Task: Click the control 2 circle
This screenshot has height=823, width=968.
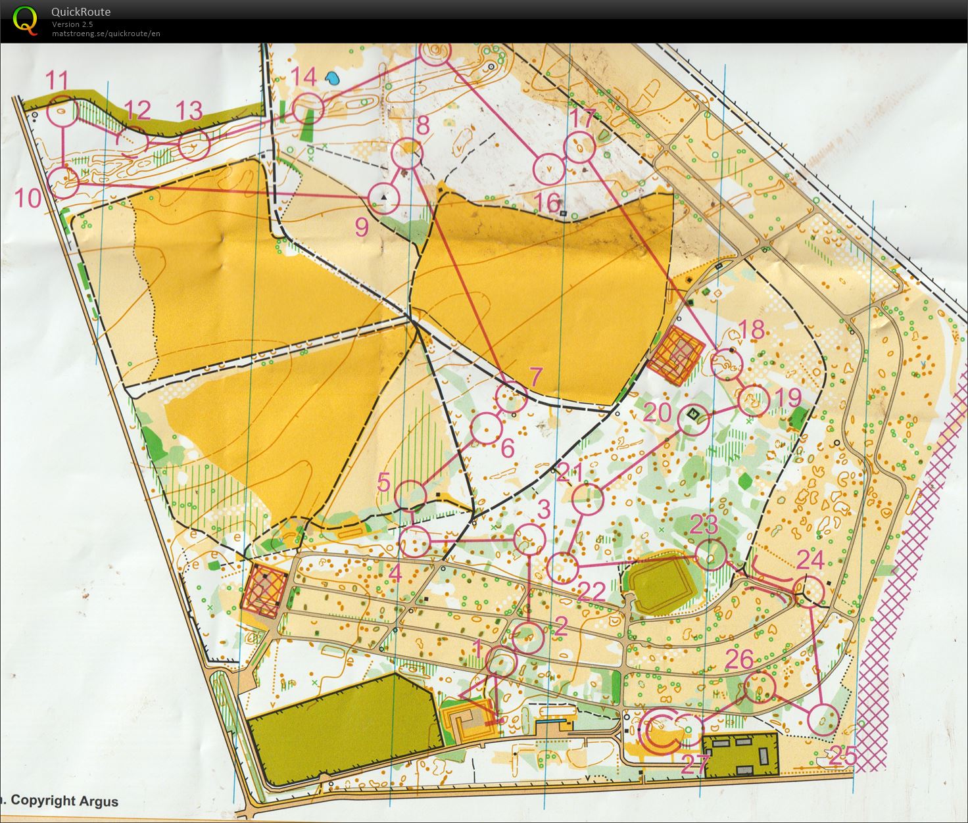Action: click(528, 638)
